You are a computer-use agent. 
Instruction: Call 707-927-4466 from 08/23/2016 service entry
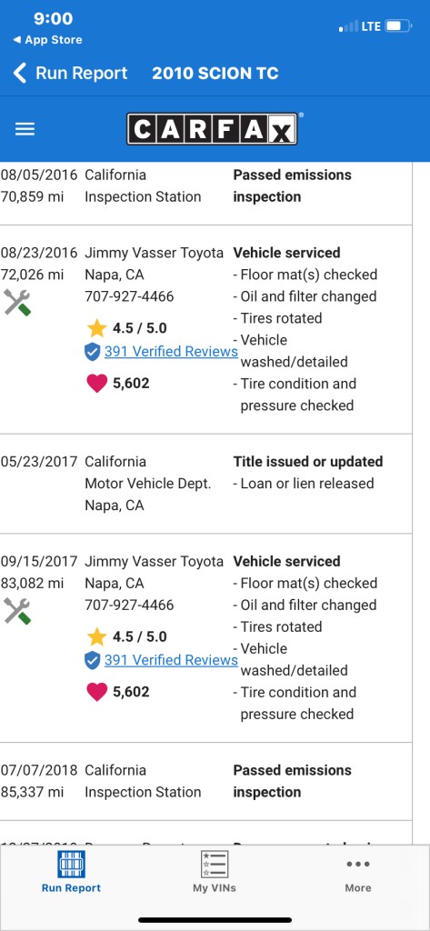(x=129, y=296)
